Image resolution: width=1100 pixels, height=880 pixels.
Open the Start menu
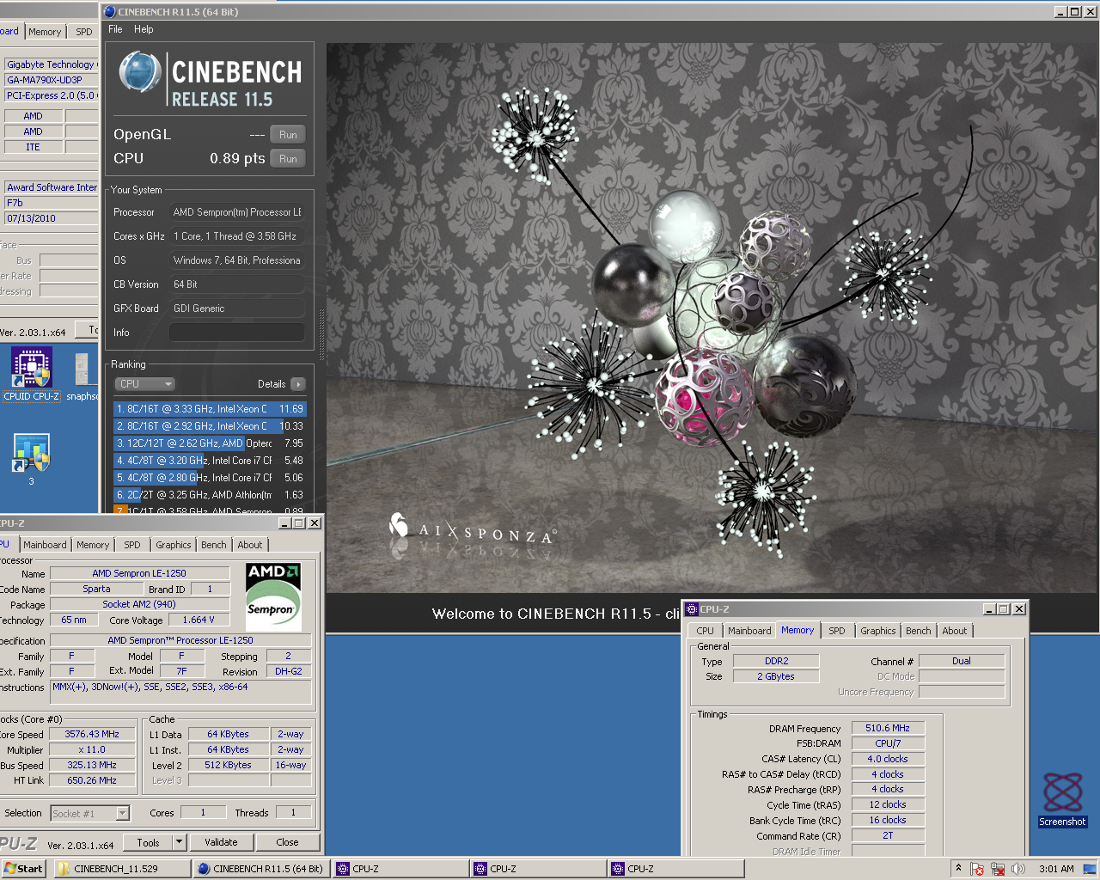pos(23,869)
